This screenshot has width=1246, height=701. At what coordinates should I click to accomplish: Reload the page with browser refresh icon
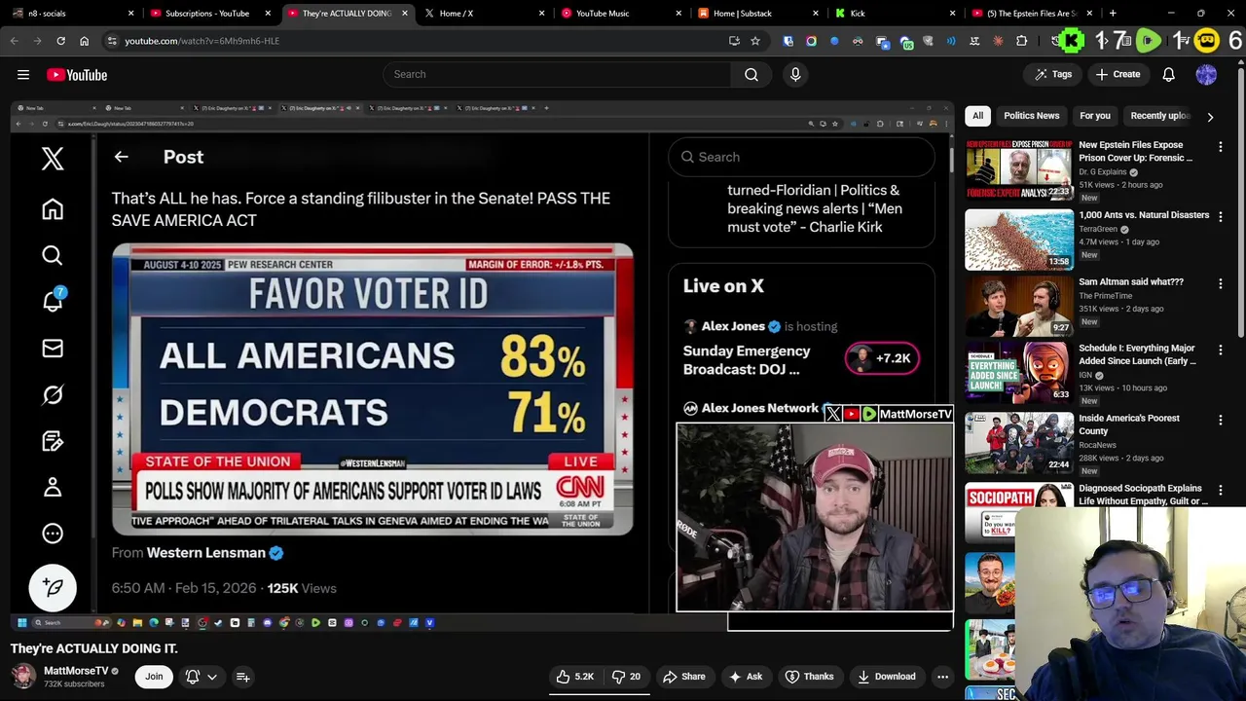60,41
